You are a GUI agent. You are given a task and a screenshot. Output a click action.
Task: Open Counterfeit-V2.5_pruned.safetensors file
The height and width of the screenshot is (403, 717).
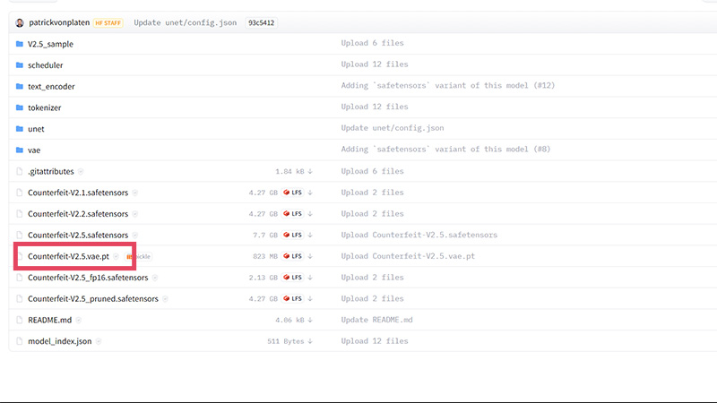tap(93, 299)
